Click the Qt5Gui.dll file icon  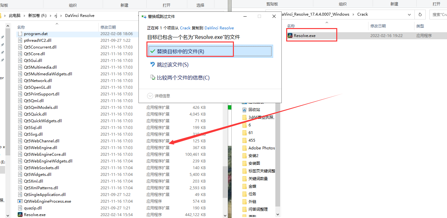click(20, 61)
